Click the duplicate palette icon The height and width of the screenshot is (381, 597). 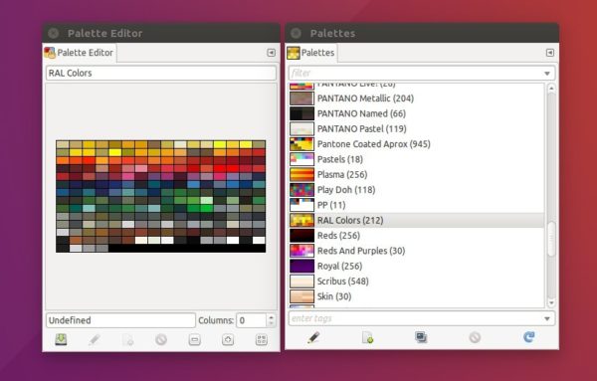click(421, 337)
